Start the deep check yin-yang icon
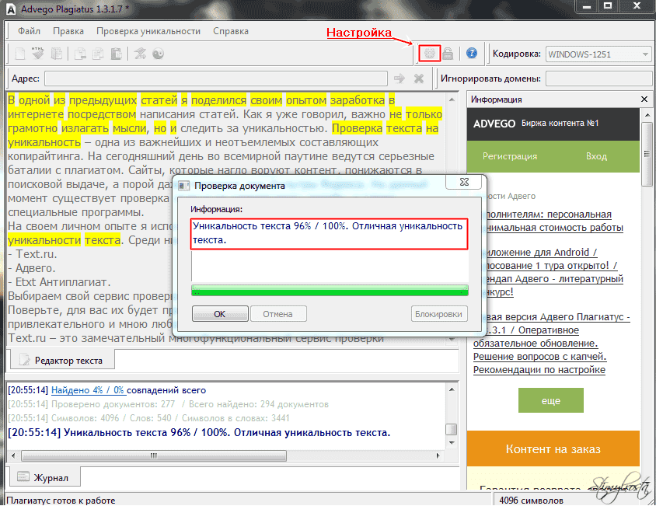Screen dimensions: 656x506 pos(158,54)
